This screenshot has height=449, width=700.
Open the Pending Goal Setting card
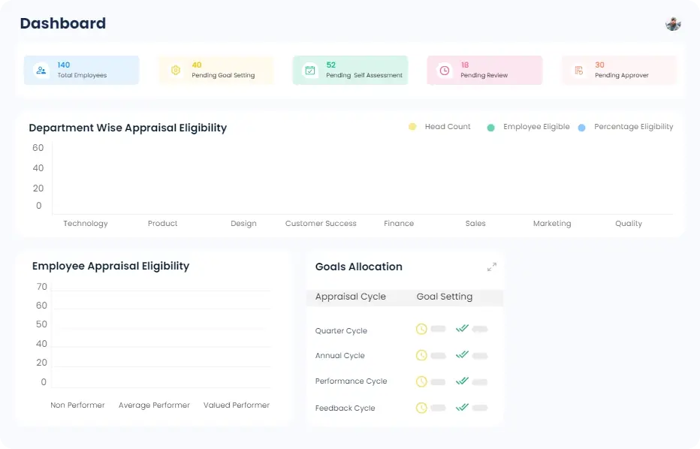click(x=216, y=70)
